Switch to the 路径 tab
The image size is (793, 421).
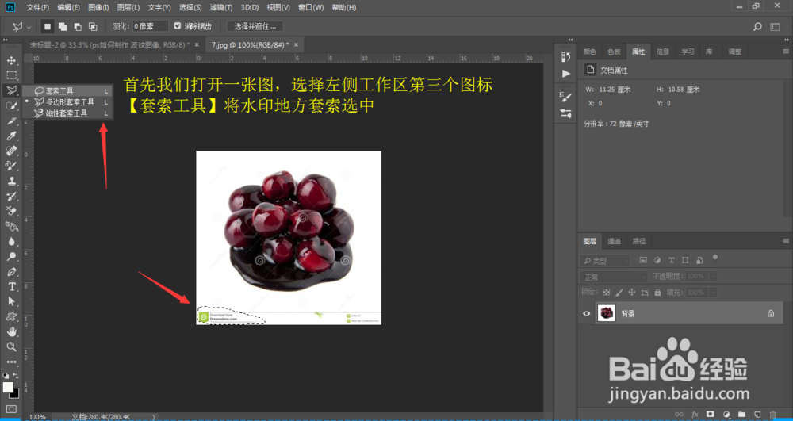638,241
